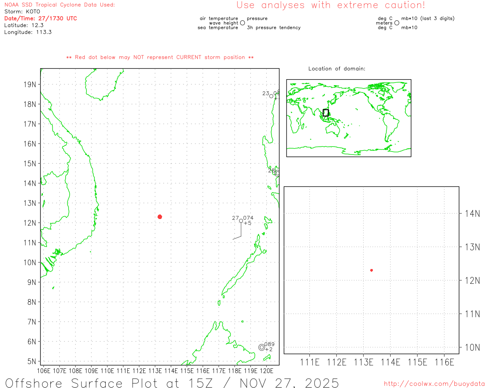
Task: Click the 120E longitude axis label
Action: pyautogui.click(x=266, y=371)
